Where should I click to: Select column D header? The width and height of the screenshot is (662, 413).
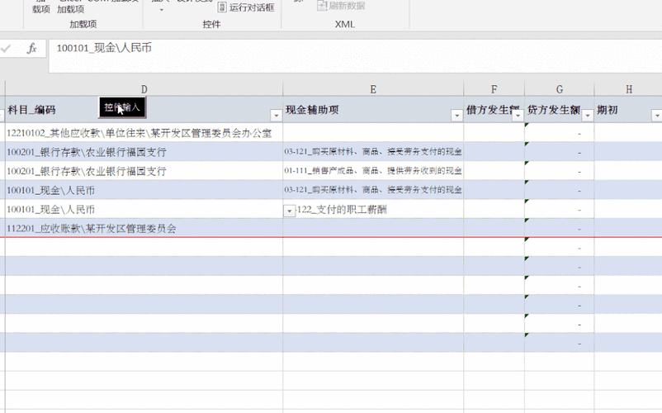pyautogui.click(x=144, y=88)
